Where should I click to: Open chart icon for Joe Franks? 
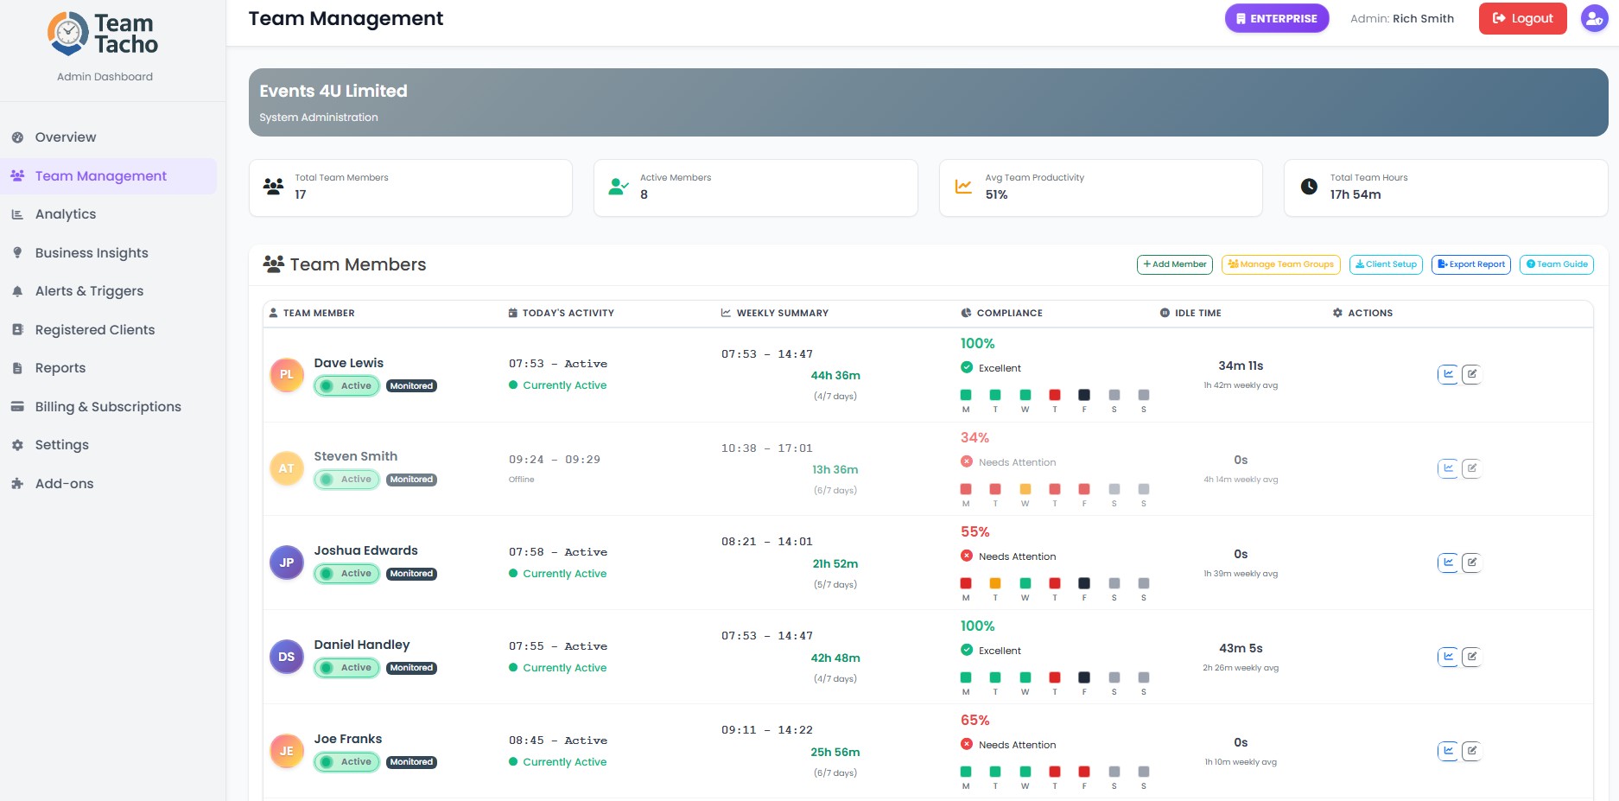click(x=1448, y=751)
